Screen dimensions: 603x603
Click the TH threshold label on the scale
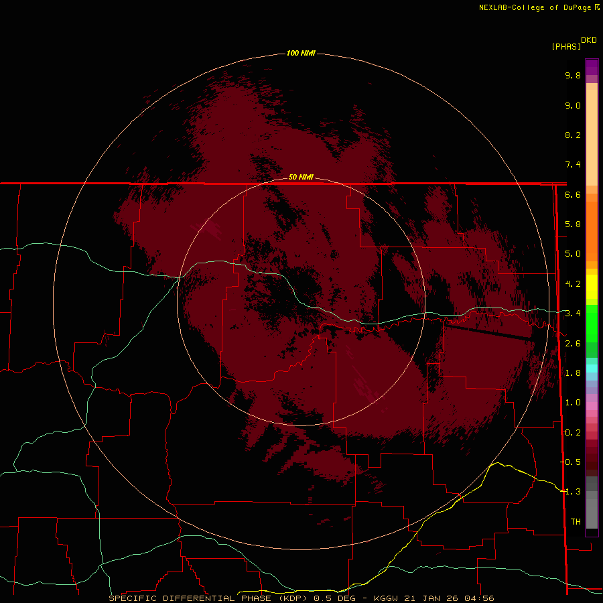[x=576, y=522]
